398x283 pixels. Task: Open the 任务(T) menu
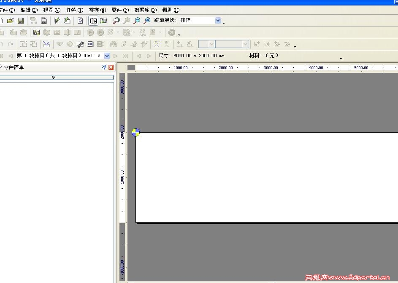coord(75,10)
